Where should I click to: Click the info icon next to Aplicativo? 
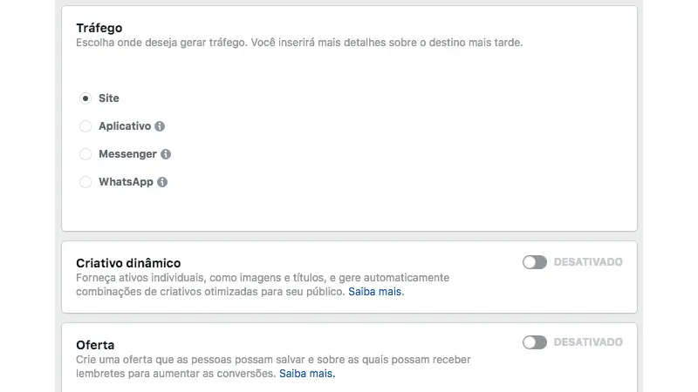pos(160,126)
